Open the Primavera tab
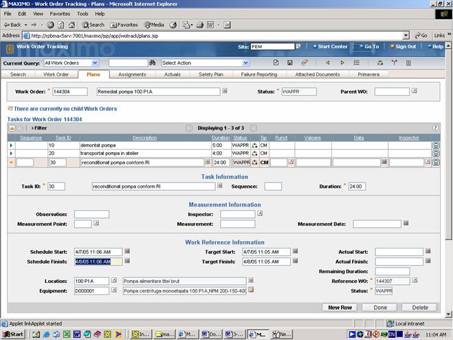Viewport: 453px width, 340px height. click(368, 74)
